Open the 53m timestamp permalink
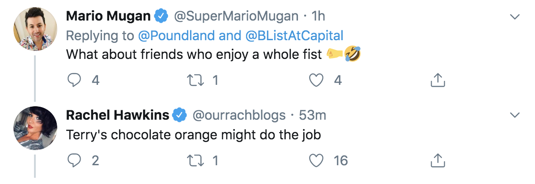 [x=312, y=115]
